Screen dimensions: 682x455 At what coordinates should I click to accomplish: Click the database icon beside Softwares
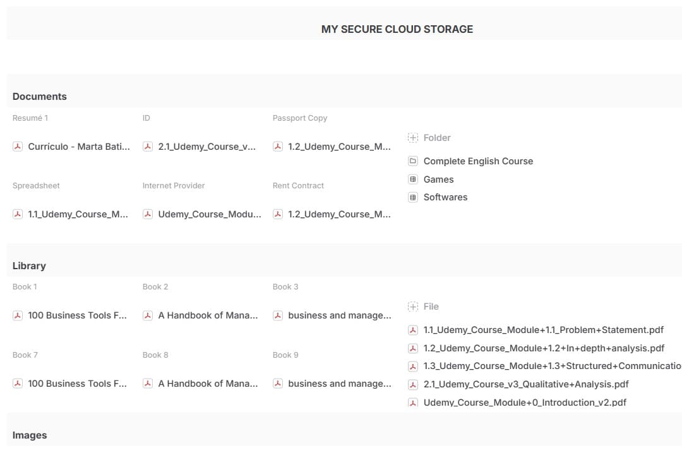413,197
